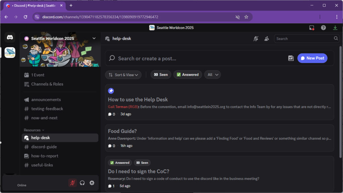This screenshot has height=193, width=343.
Task: Click the search magnifier icon in header
Action: (x=336, y=39)
